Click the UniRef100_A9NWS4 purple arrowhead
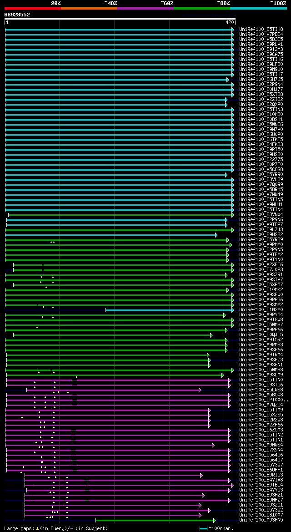Viewport: 291px width, 532px height. coord(213,445)
